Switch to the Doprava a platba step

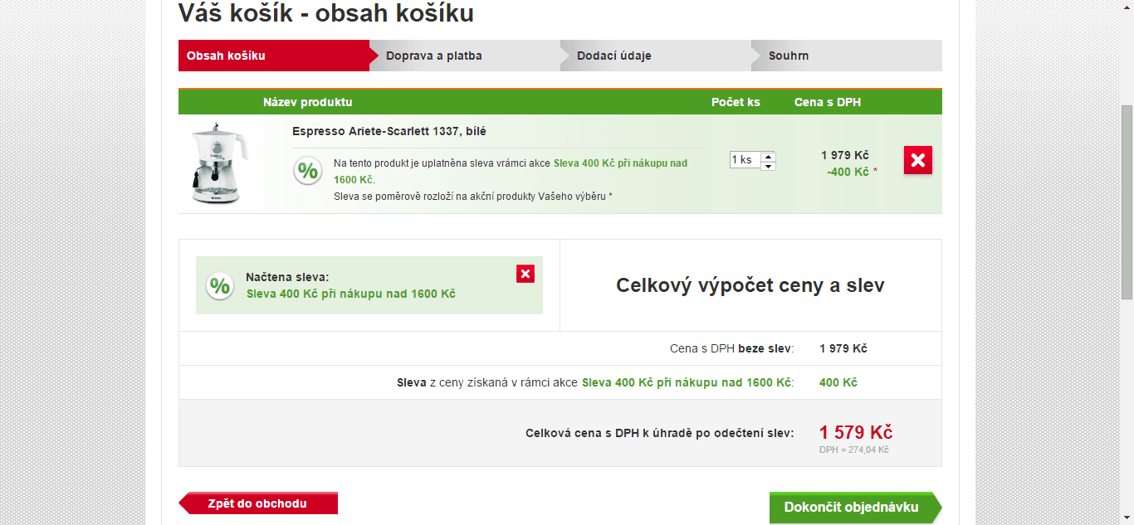point(433,56)
